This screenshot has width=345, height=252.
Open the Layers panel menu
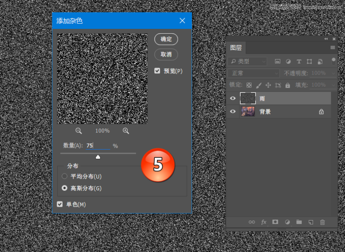coord(332,48)
